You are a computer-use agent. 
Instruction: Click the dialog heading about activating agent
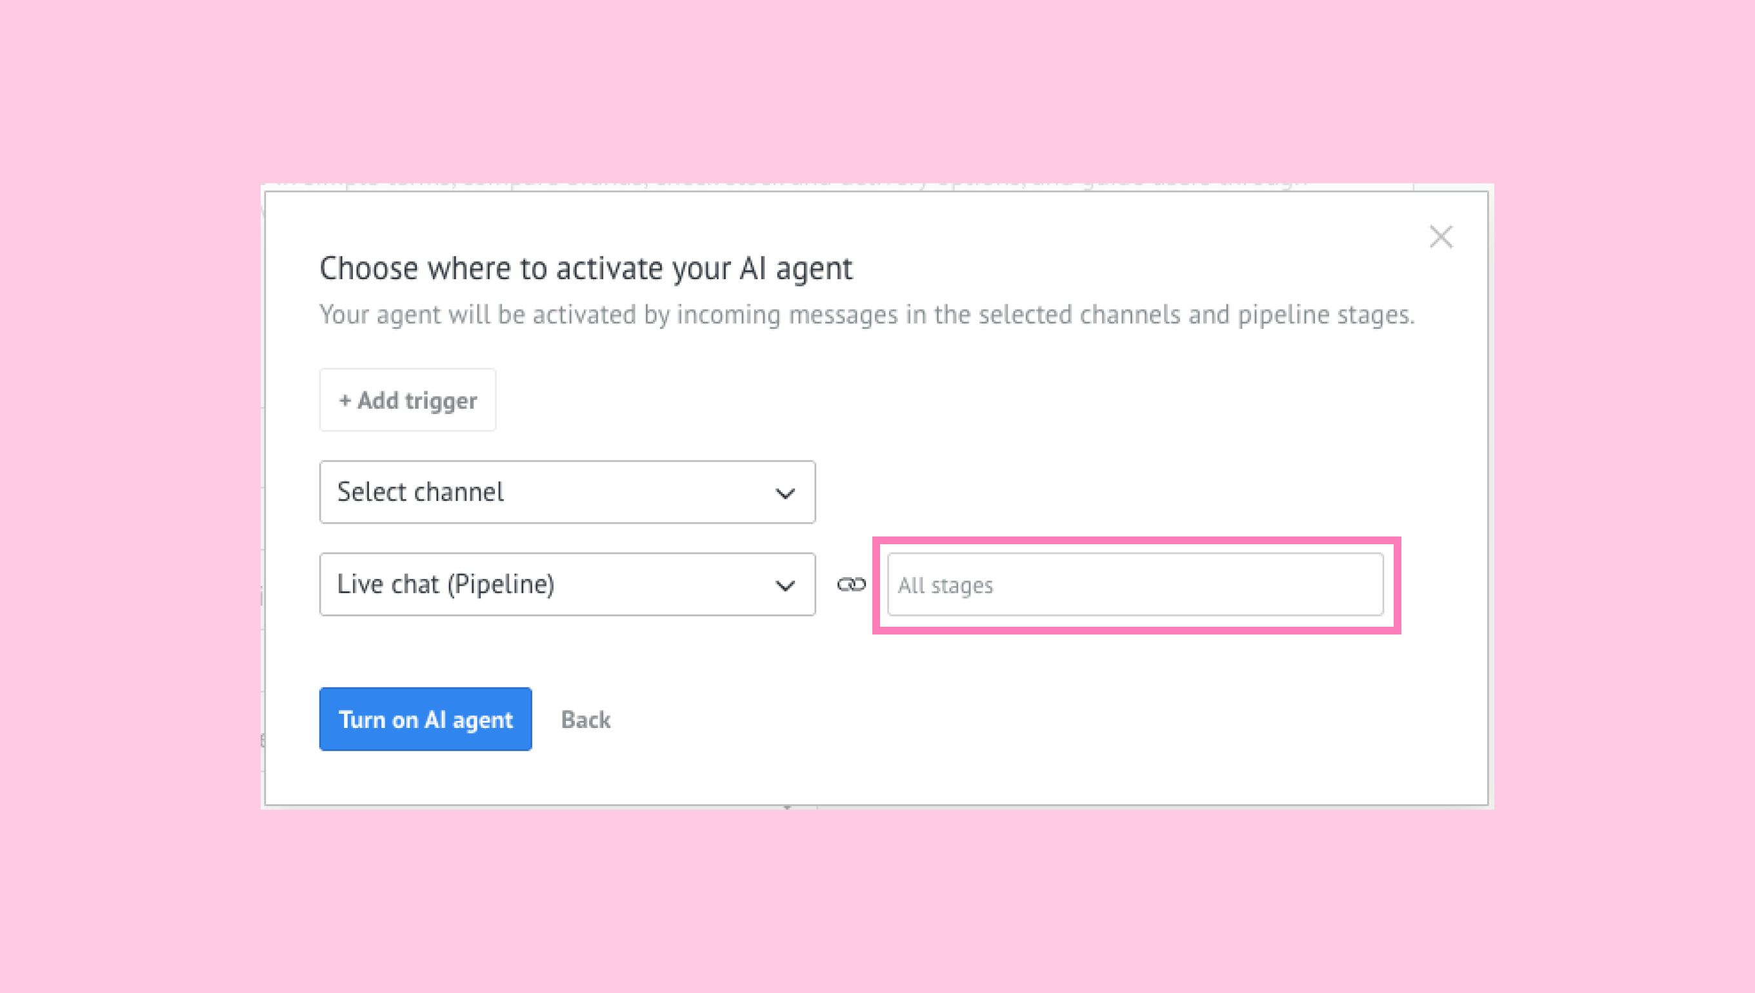pos(585,268)
